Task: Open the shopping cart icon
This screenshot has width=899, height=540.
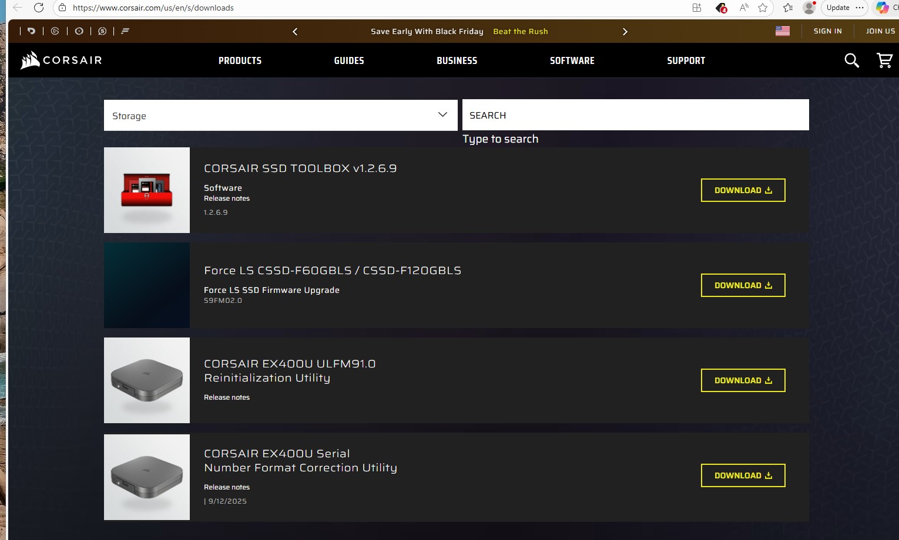Action: point(884,60)
